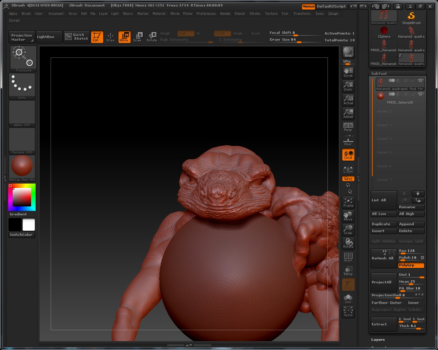Image resolution: width=438 pixels, height=350 pixels.
Task: Toggle visibility eye of PM3D_Sphere3D subtool
Action: [x=421, y=94]
